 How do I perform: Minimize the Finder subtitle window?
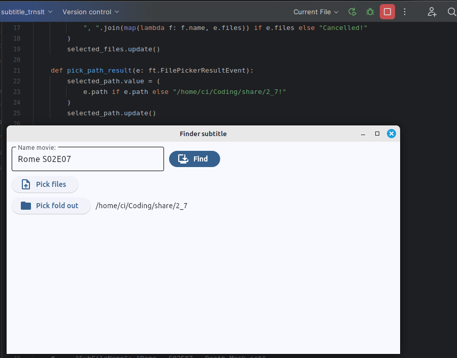tap(363, 134)
